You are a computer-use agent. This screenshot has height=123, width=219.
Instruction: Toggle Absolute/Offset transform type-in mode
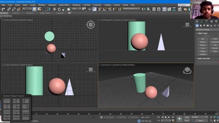click(101, 117)
